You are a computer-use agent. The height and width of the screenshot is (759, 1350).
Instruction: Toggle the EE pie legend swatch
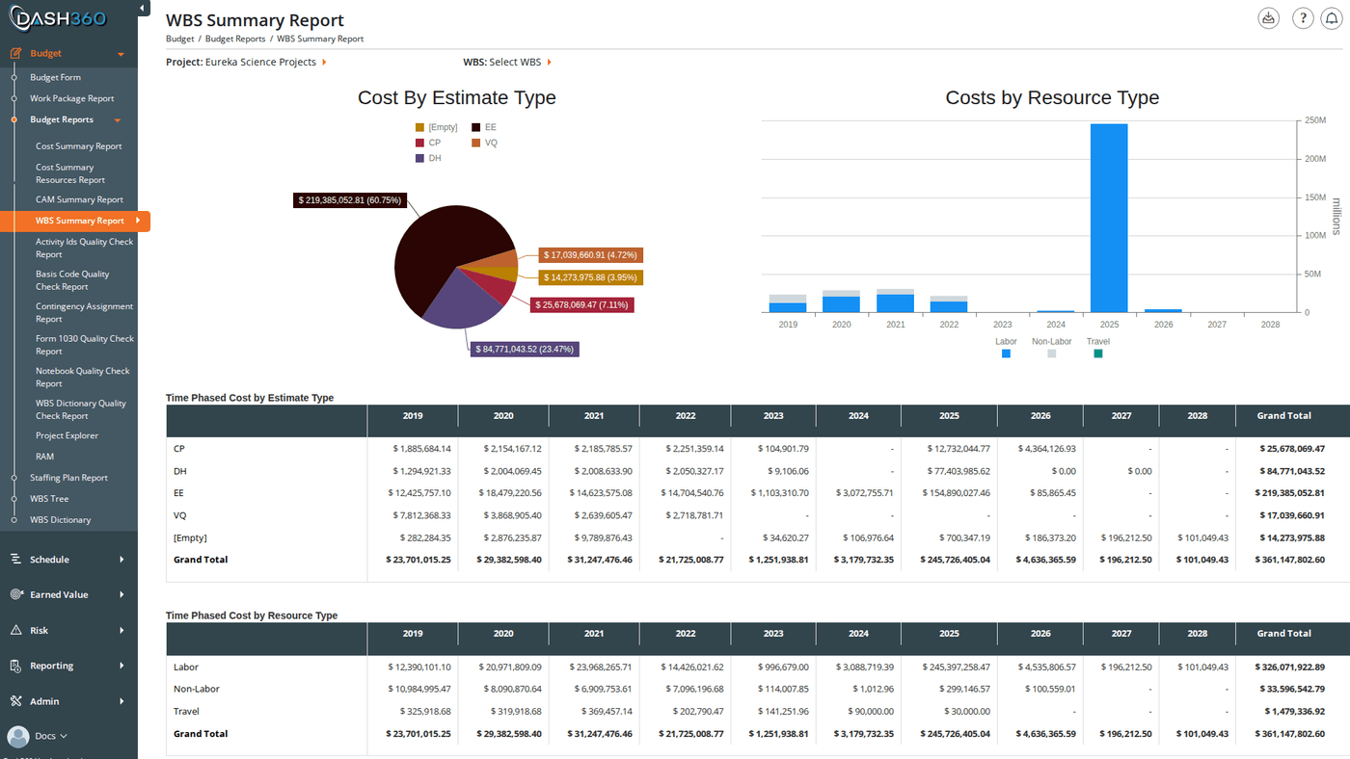[475, 128]
